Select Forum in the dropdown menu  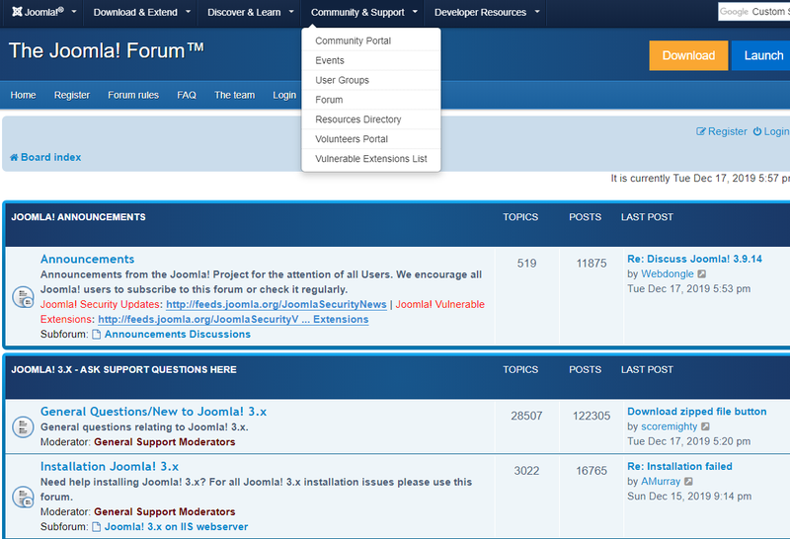click(371, 100)
